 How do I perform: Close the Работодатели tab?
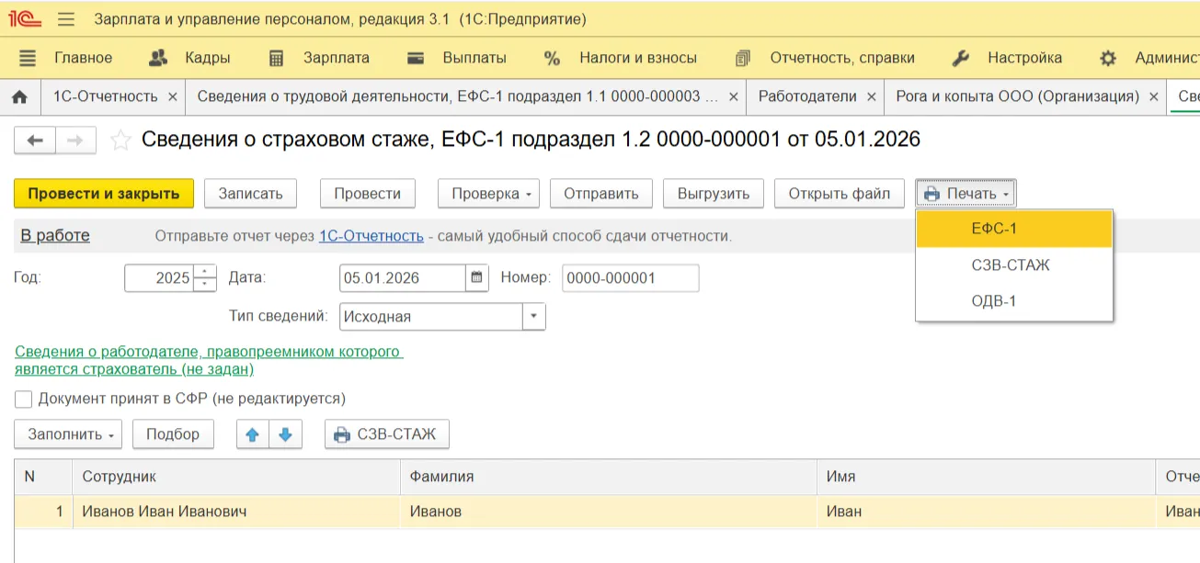(870, 96)
